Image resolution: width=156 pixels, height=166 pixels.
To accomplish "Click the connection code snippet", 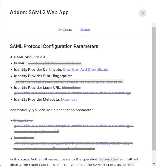I will [x=109, y=160].
